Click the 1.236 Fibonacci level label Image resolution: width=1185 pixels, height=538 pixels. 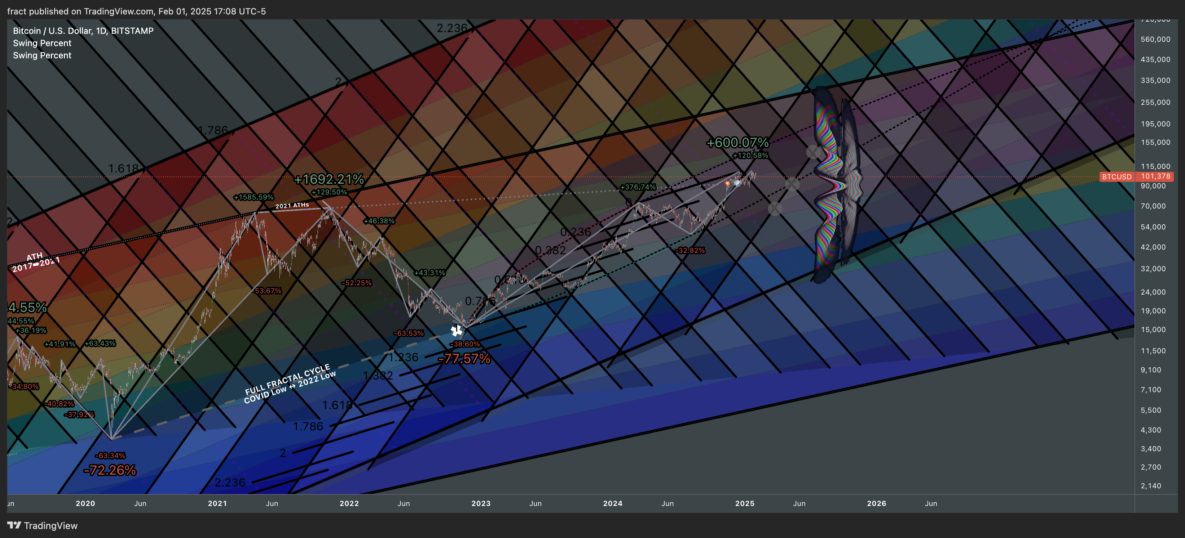[403, 358]
